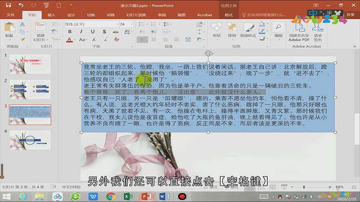
Task: Switch to the Acrobat tab
Action: [205, 15]
